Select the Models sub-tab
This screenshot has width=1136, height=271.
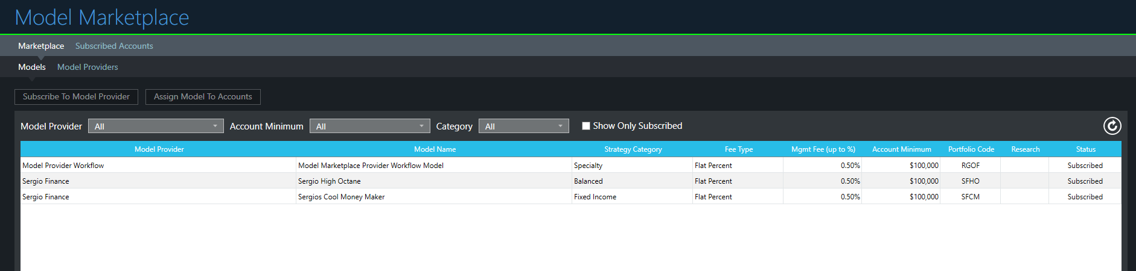pos(32,67)
